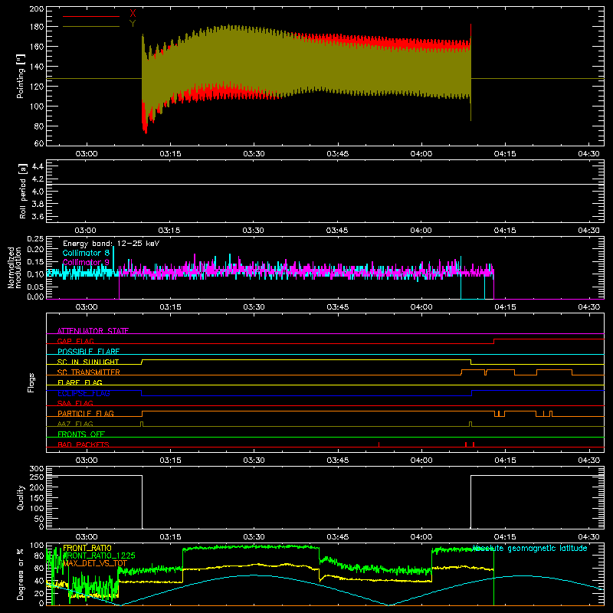Click the ATTENUATOR_STATE flag label
Viewport: 613px width, 613px height.
93,331
